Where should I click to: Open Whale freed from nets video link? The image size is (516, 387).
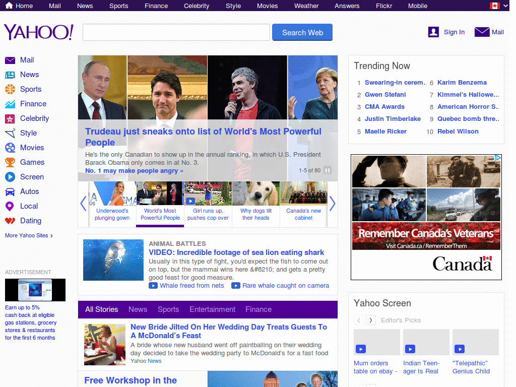click(x=192, y=286)
